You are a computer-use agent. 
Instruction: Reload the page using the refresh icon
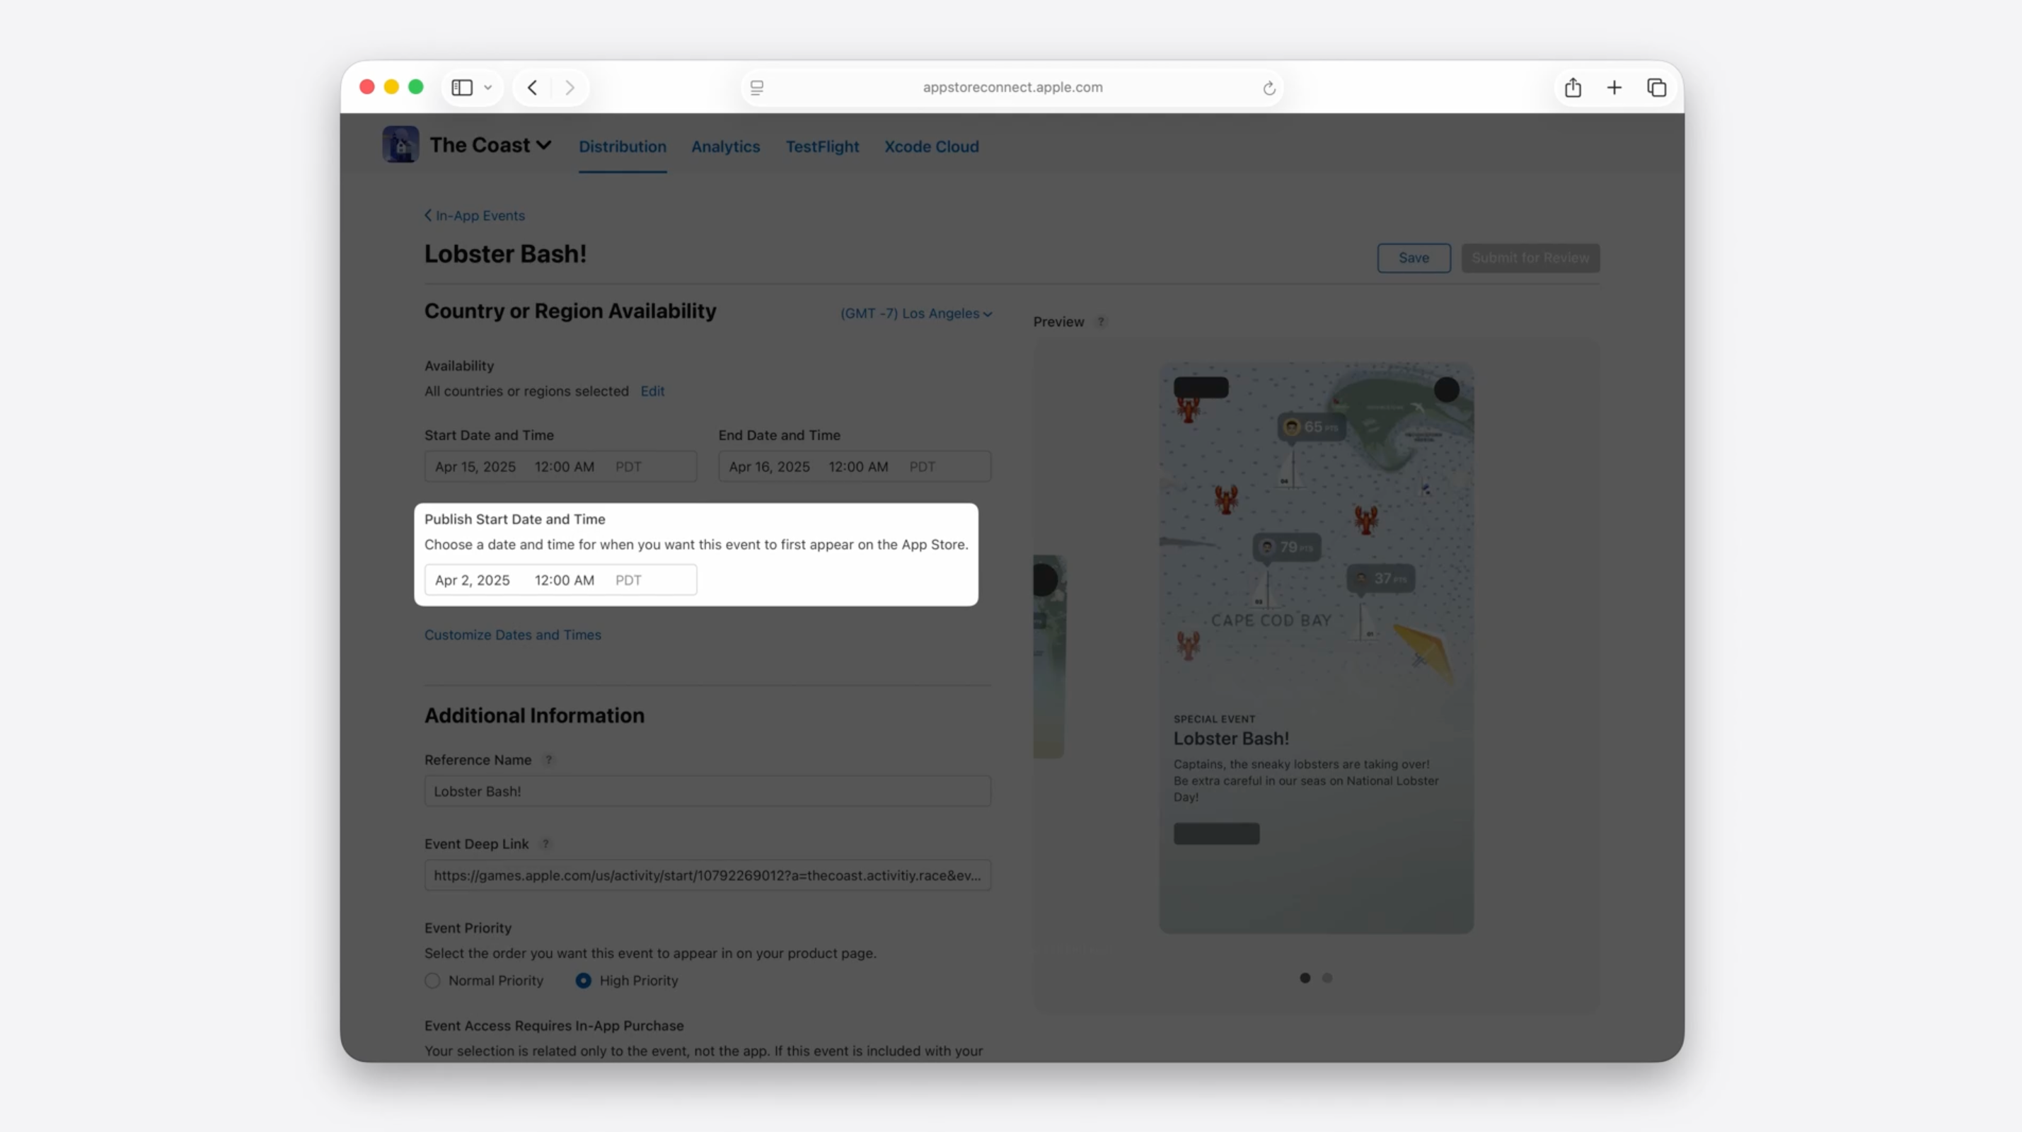1269,88
